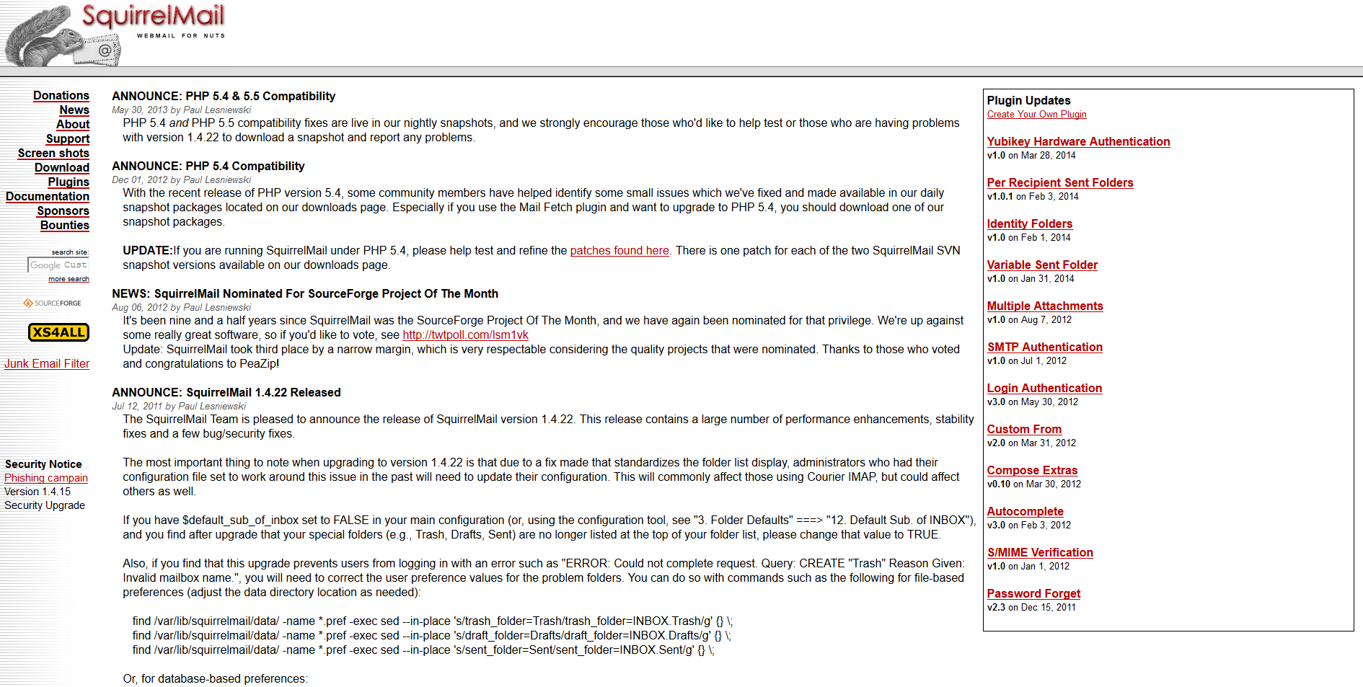1363x687 pixels.
Task: Focus the Google custom search box
Action: tap(58, 265)
